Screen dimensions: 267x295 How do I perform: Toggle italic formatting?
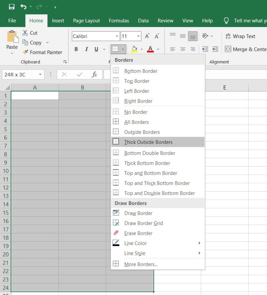[x=86, y=49]
